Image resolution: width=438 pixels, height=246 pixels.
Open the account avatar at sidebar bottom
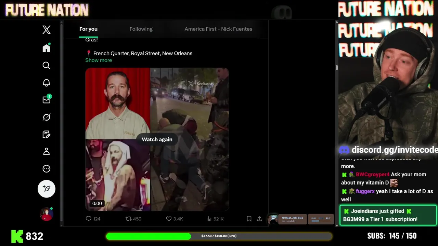(x=47, y=214)
